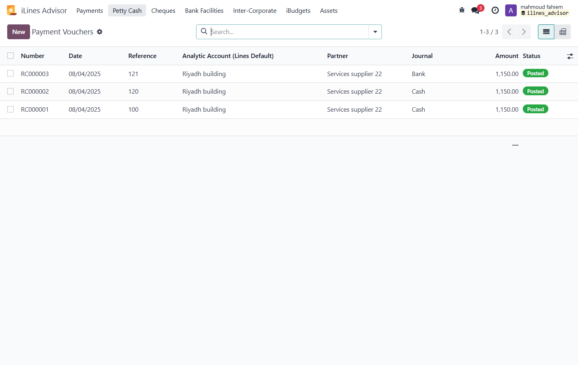Click the search magnifier icon
Screen dimensions: 578x365
(x=204, y=31)
